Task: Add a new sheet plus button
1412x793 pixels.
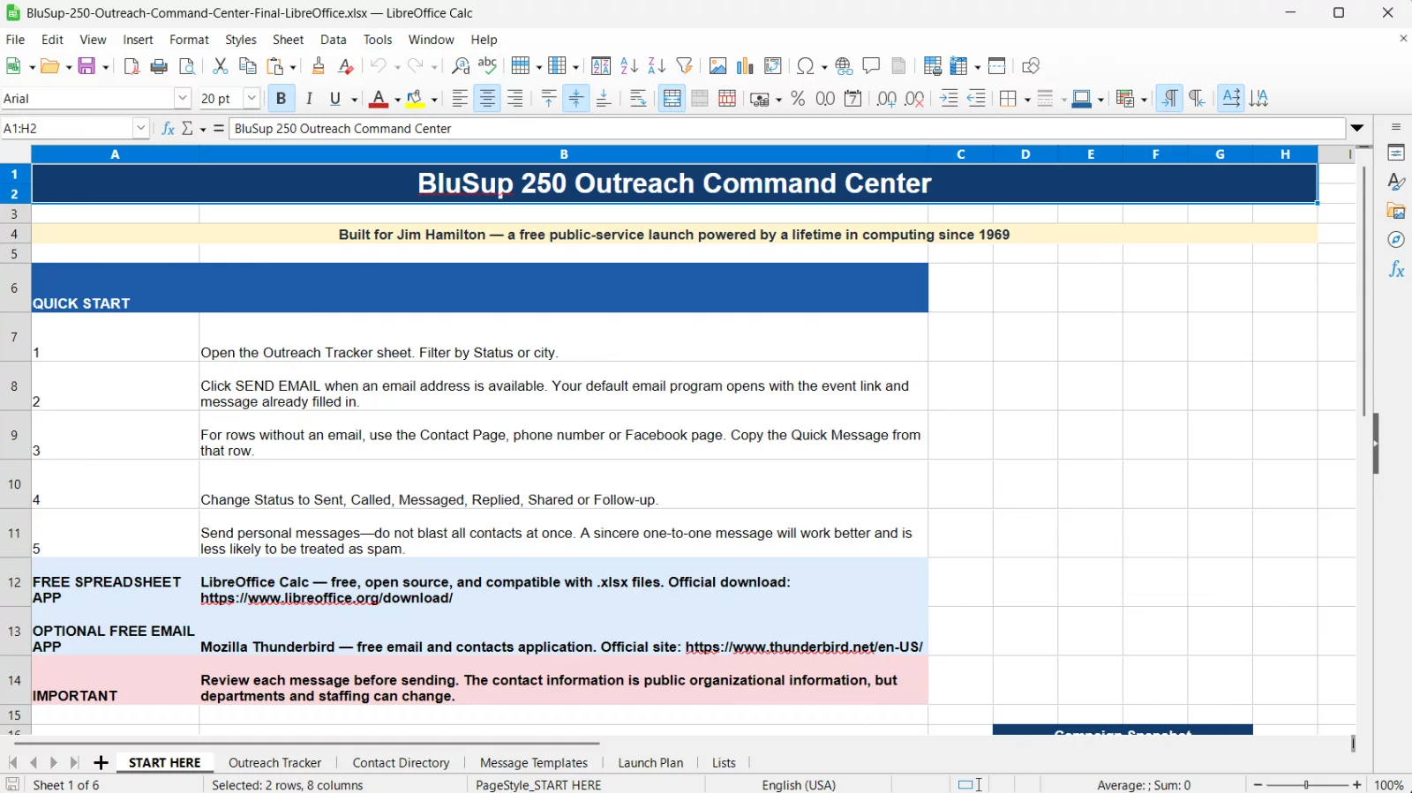Action: tap(101, 763)
